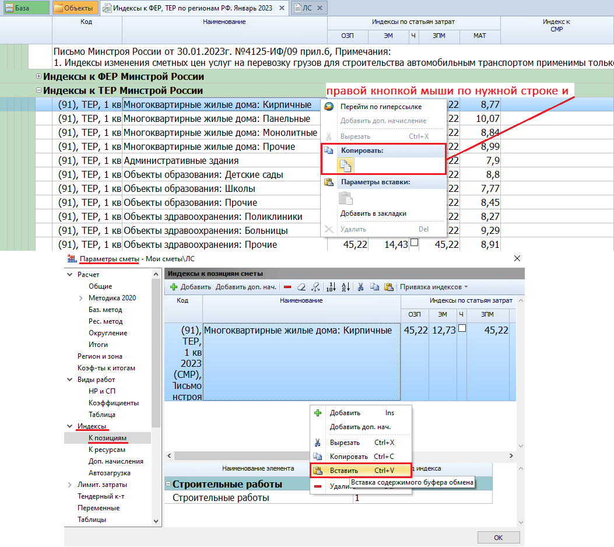
Task: Choose Добавить в закладки in context menu
Action: pos(373,213)
